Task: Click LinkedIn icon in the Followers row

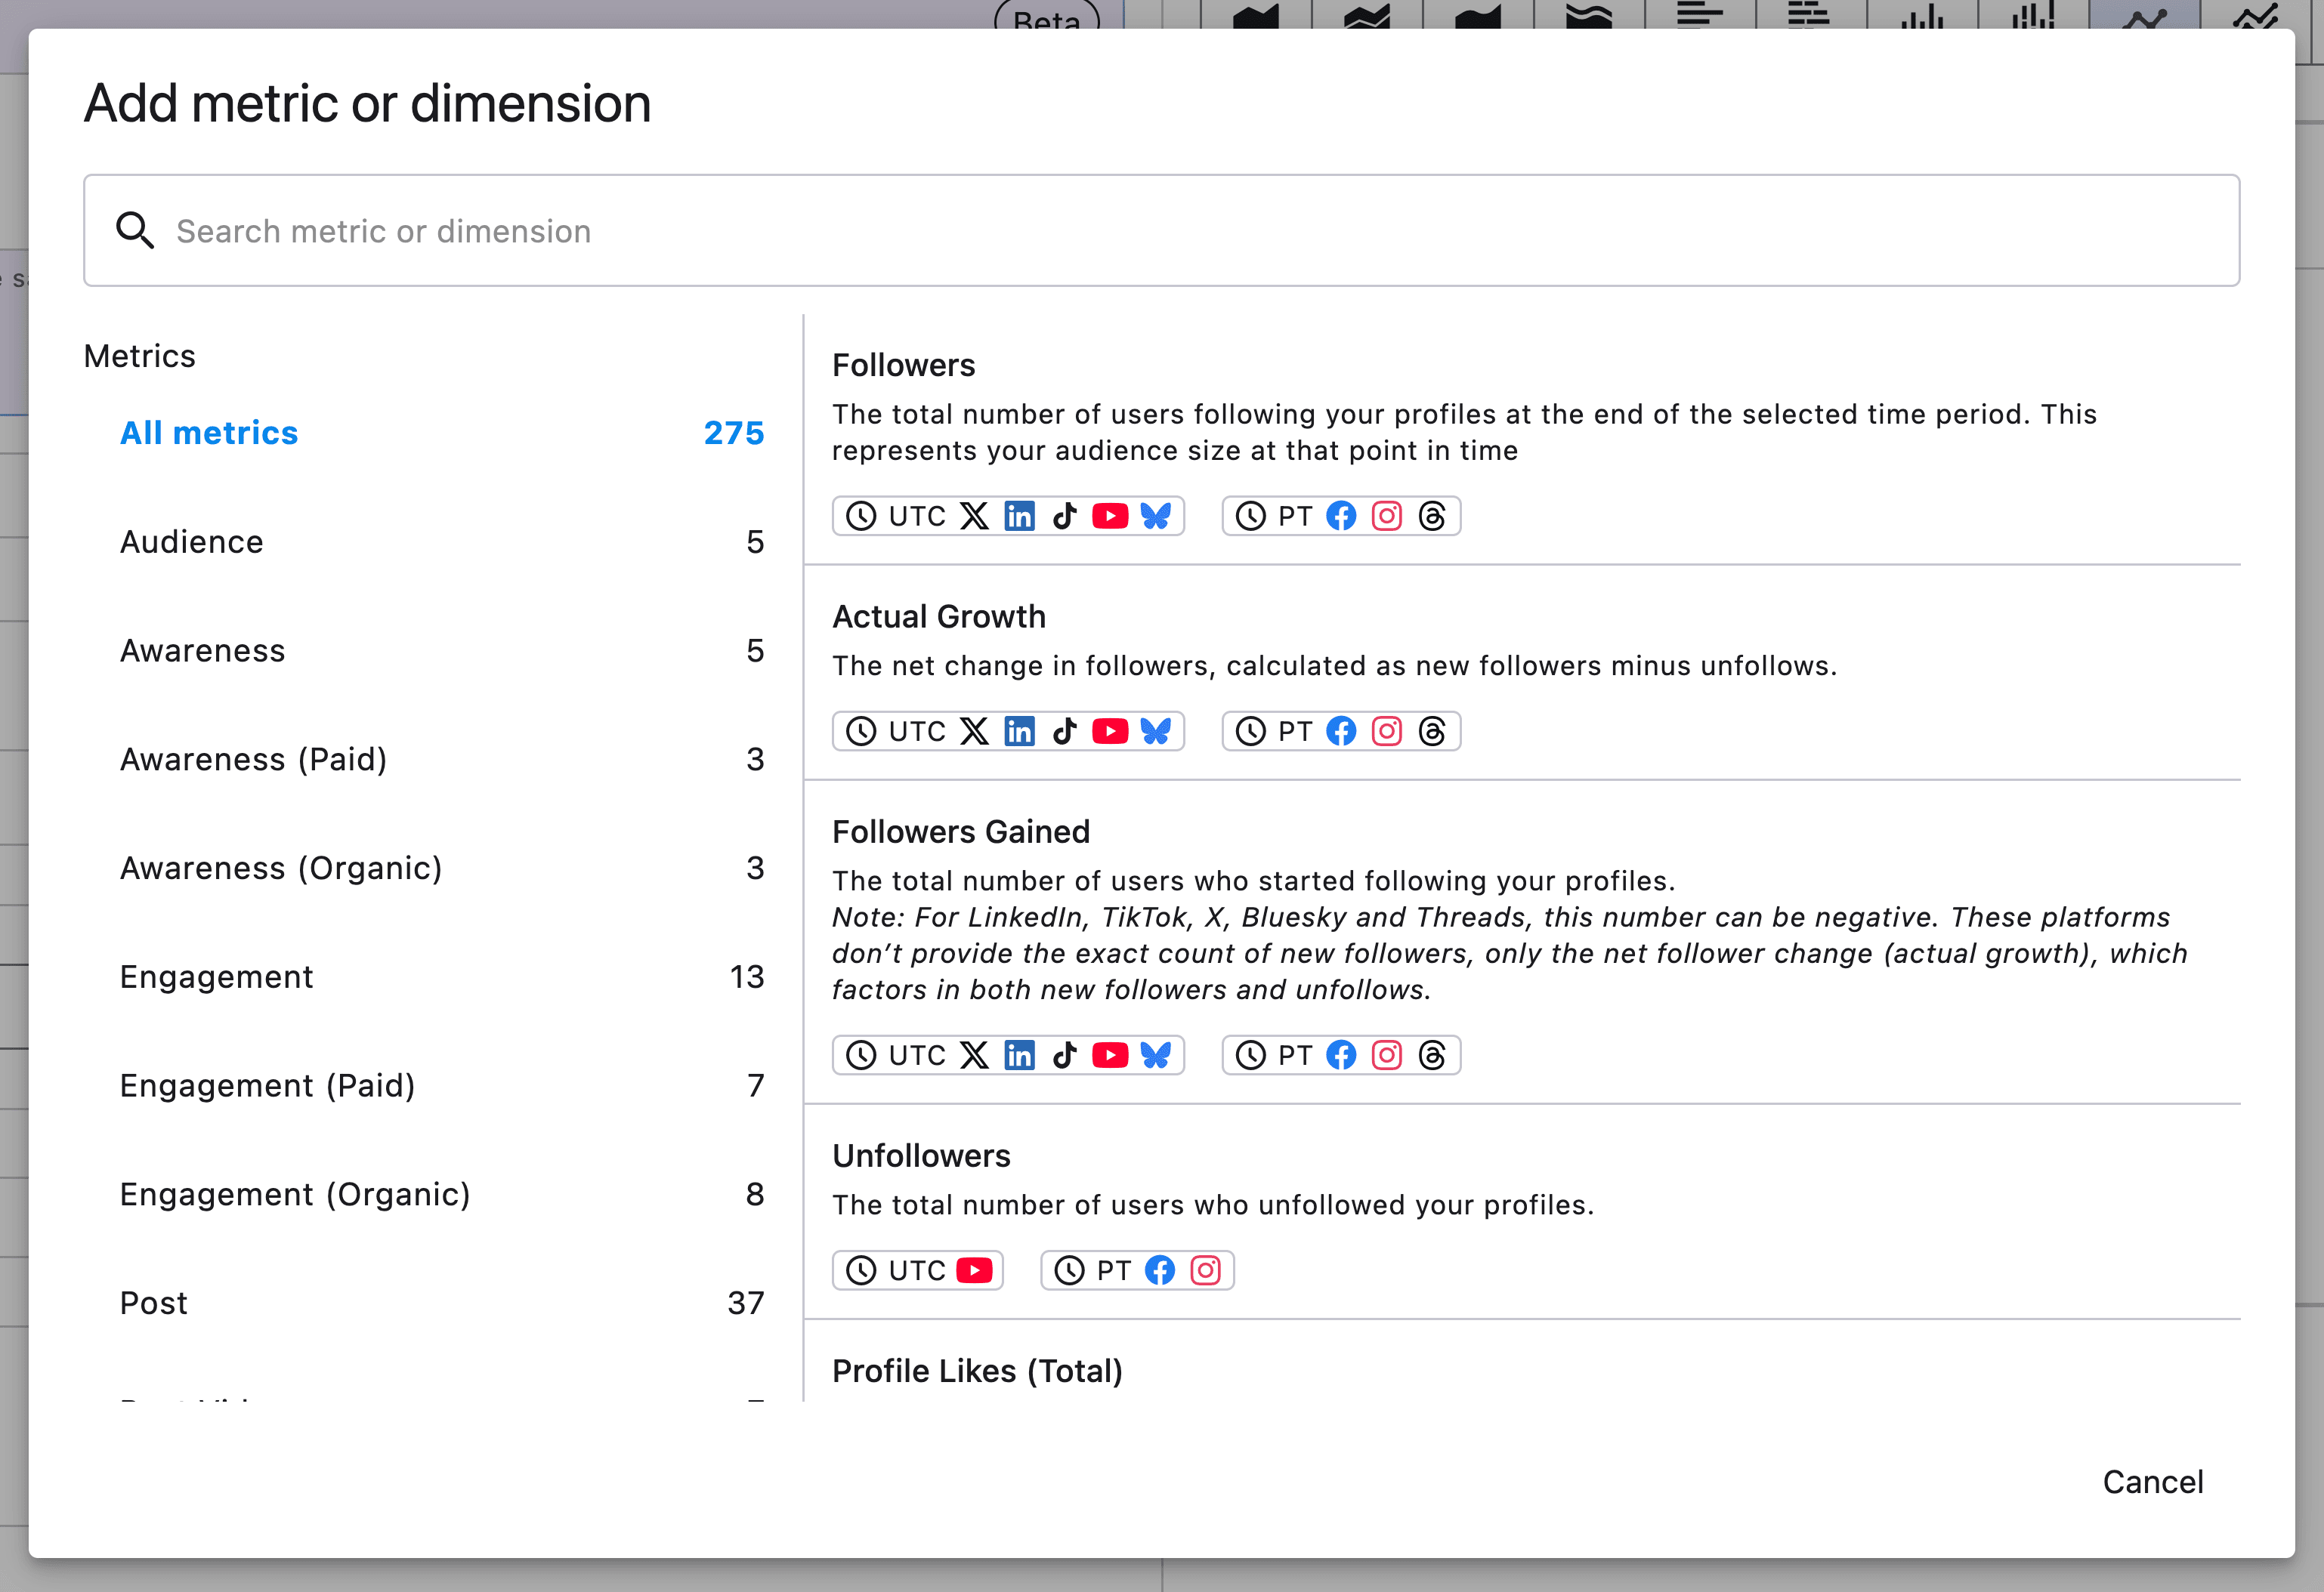Action: (1019, 517)
